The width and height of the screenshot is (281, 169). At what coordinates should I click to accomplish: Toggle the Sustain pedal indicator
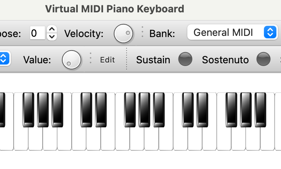[x=185, y=59]
